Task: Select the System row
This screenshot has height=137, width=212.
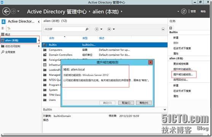Action: [51, 90]
